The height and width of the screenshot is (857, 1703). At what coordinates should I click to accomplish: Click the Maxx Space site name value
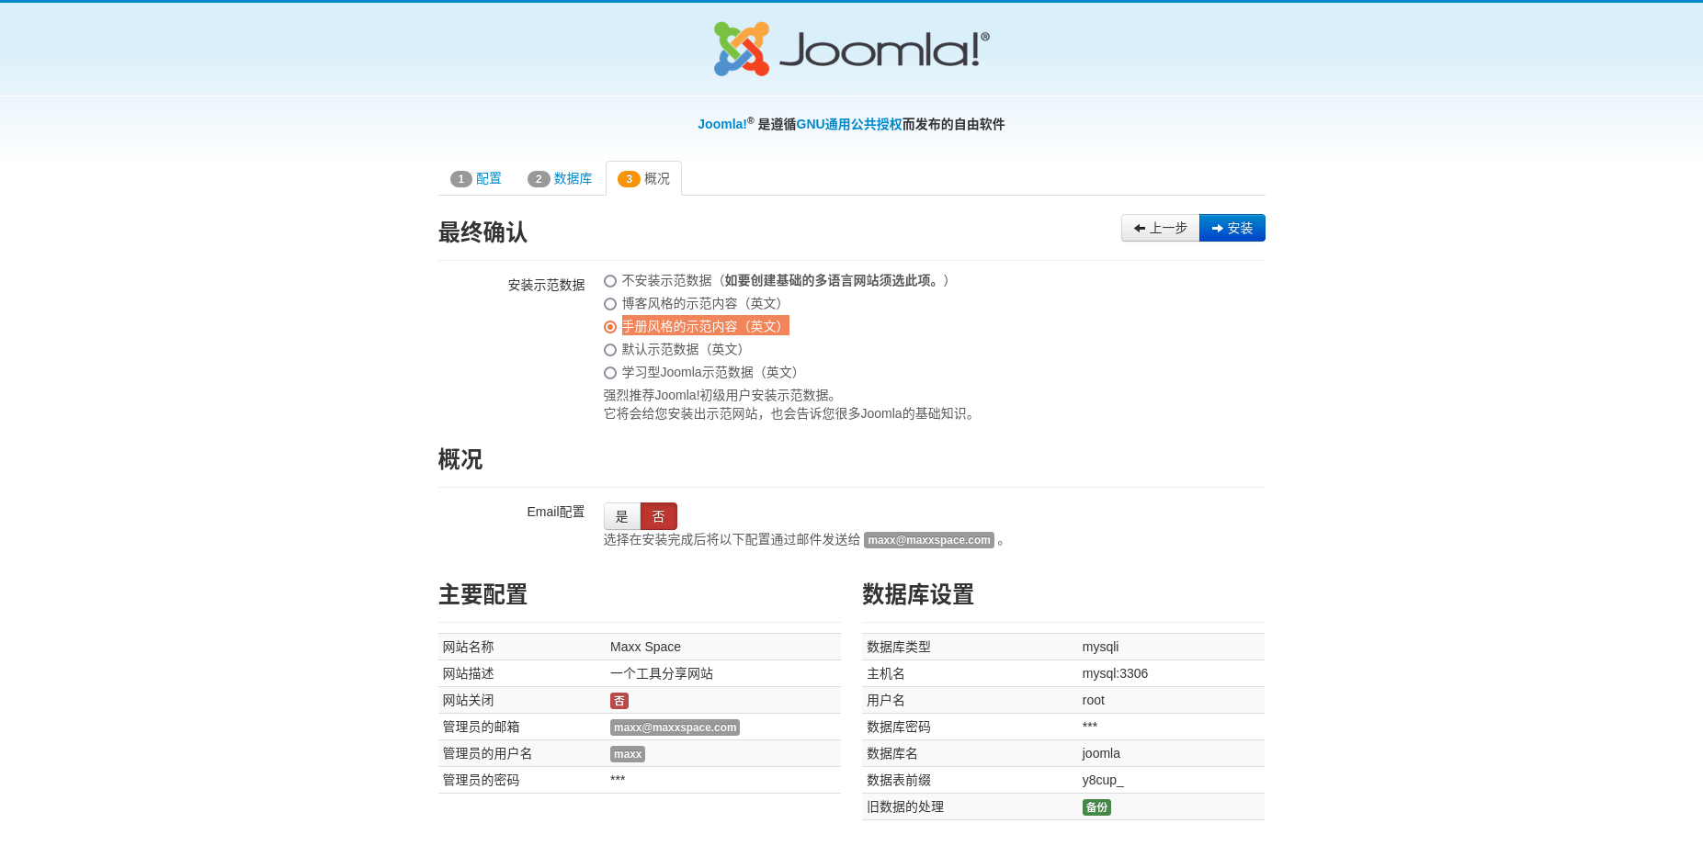point(645,647)
